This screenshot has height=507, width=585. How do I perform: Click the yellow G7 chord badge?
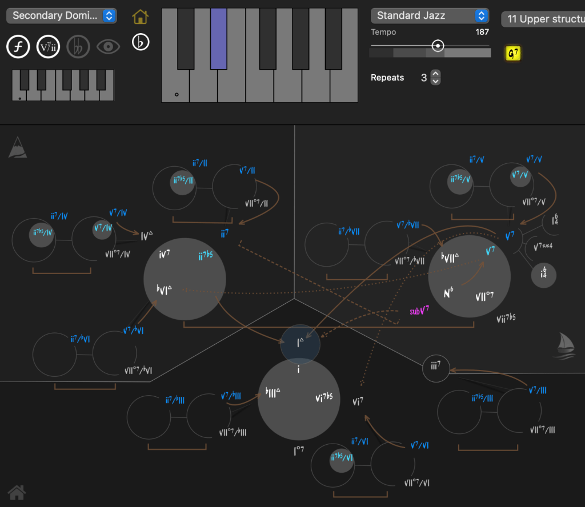coord(514,54)
